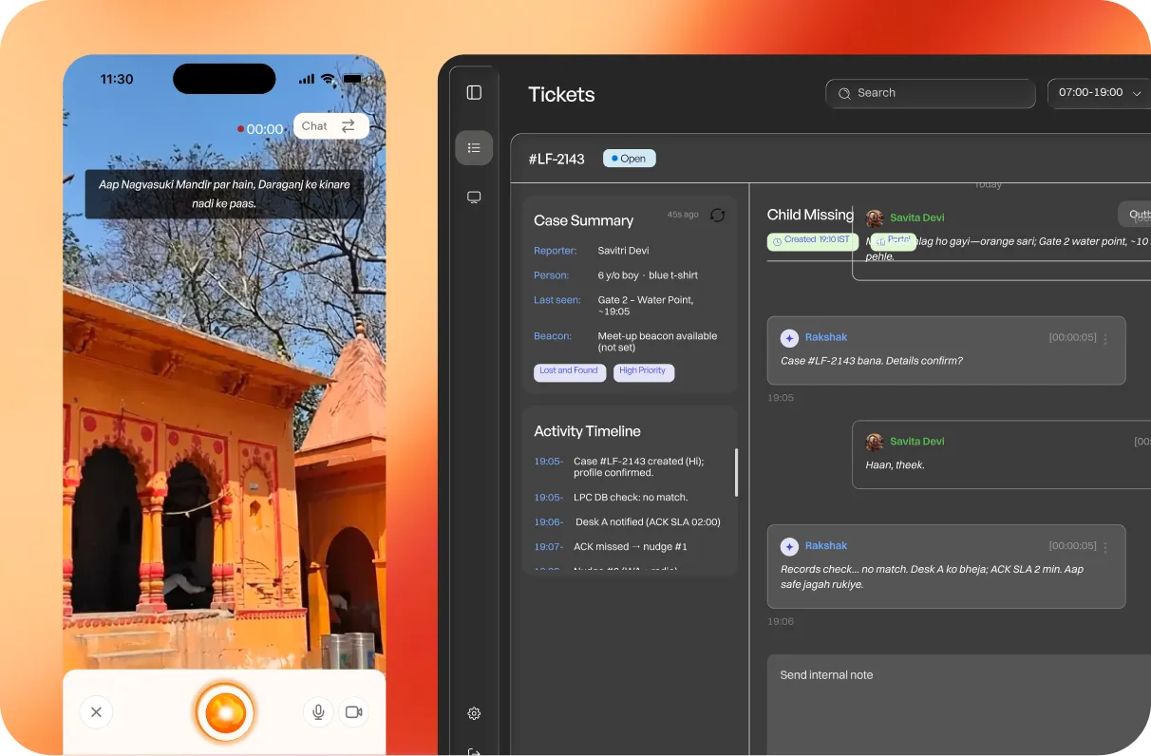Click Last seen Gate 2 – Water Point value

click(x=646, y=306)
